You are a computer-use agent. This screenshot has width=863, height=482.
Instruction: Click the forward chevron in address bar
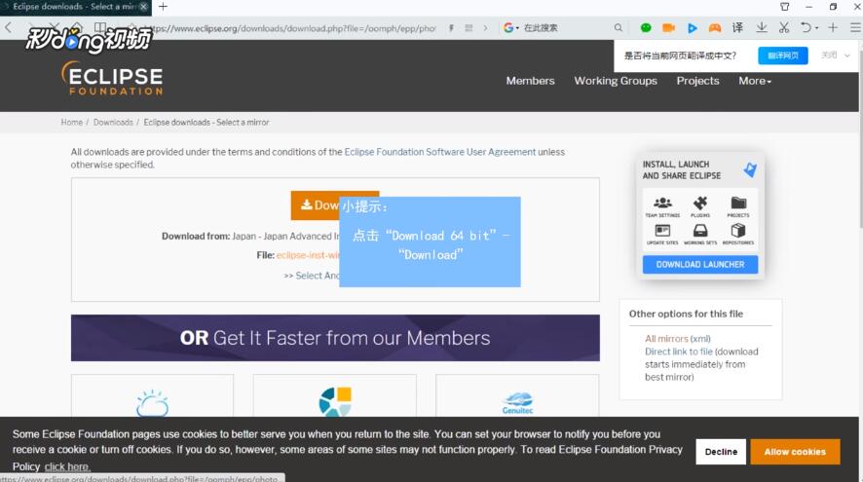pyautogui.click(x=485, y=28)
